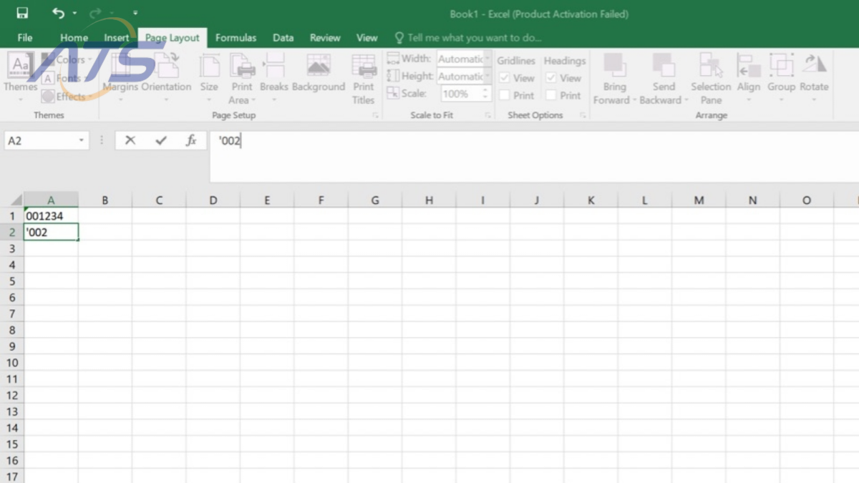Toggle Gridlines View checkbox
The width and height of the screenshot is (859, 483).
pyautogui.click(x=504, y=78)
